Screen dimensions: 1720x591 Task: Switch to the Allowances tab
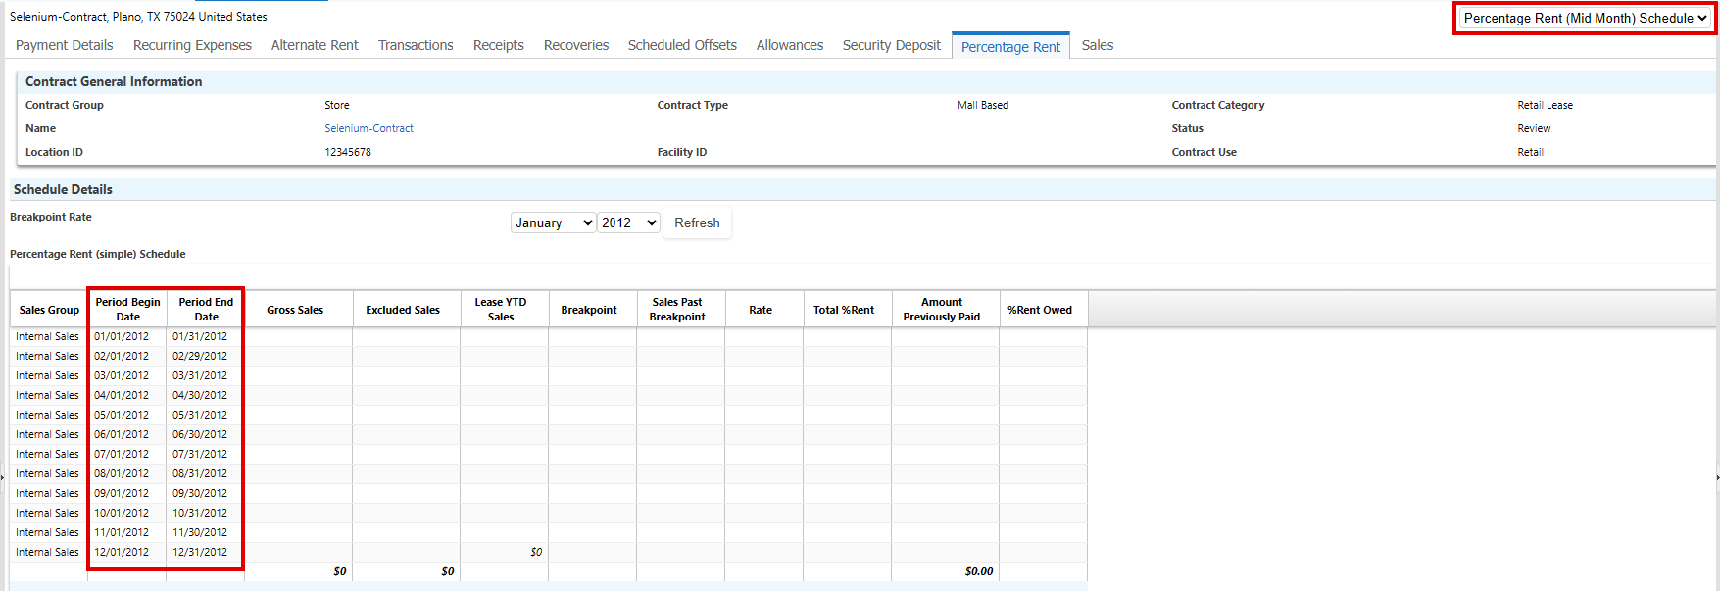click(789, 45)
